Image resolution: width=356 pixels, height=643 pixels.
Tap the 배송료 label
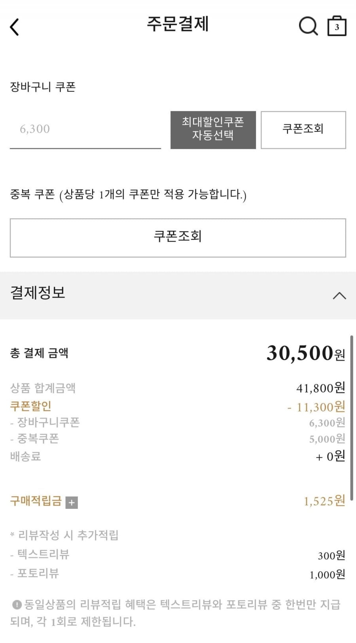[26, 456]
